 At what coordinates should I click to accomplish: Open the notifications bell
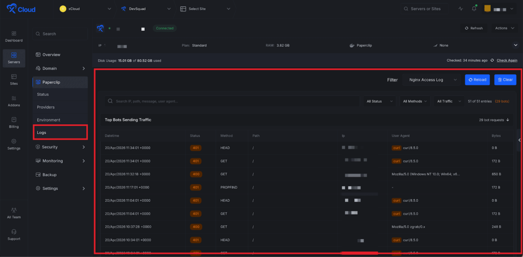tap(474, 9)
